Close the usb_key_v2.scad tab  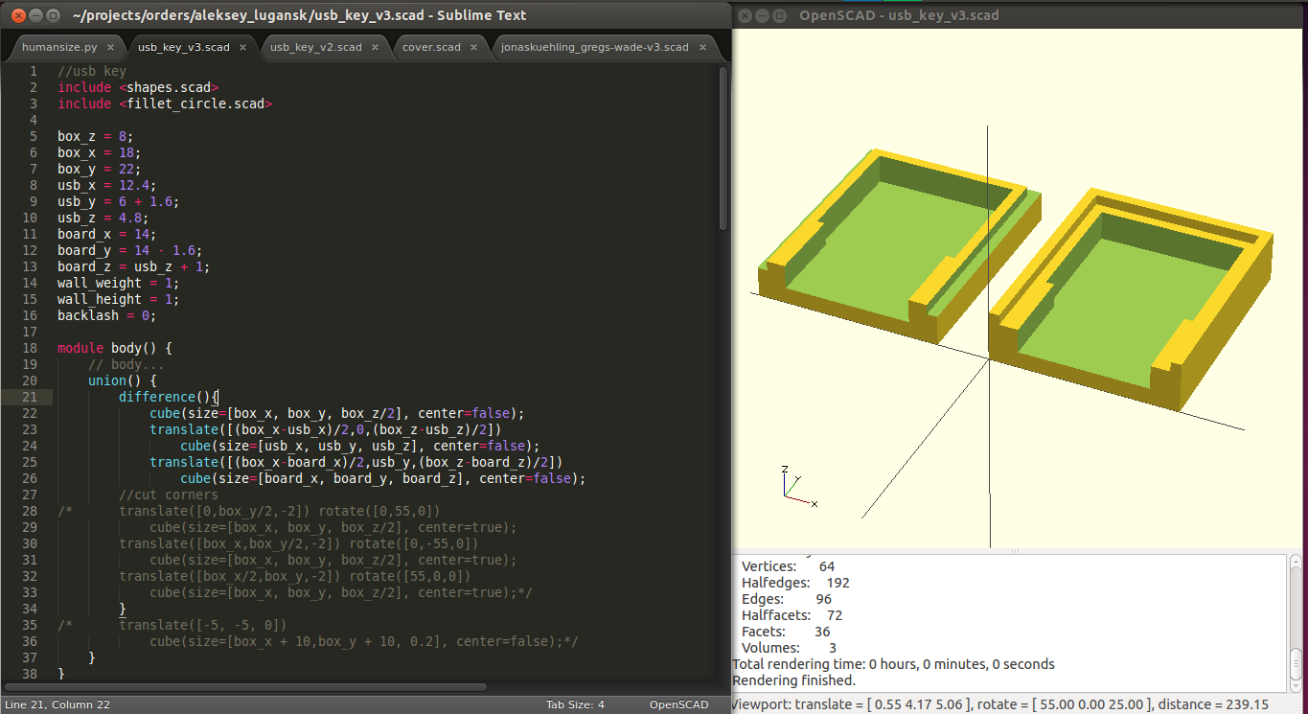pyautogui.click(x=375, y=46)
